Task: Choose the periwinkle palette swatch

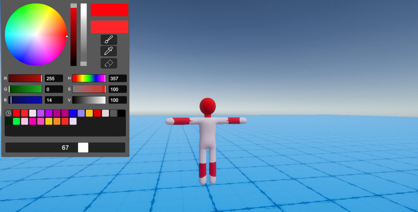Action: 81,113
